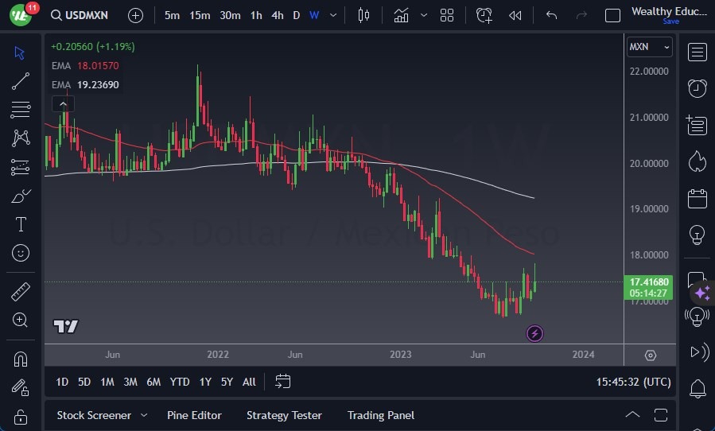Set date range to 6M
715x431 pixels.
click(x=153, y=382)
